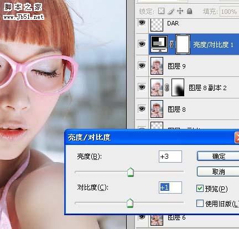Click the 填充 100% field
Image resolution: width=239 pixels, height=229 pixels.
click(x=229, y=12)
